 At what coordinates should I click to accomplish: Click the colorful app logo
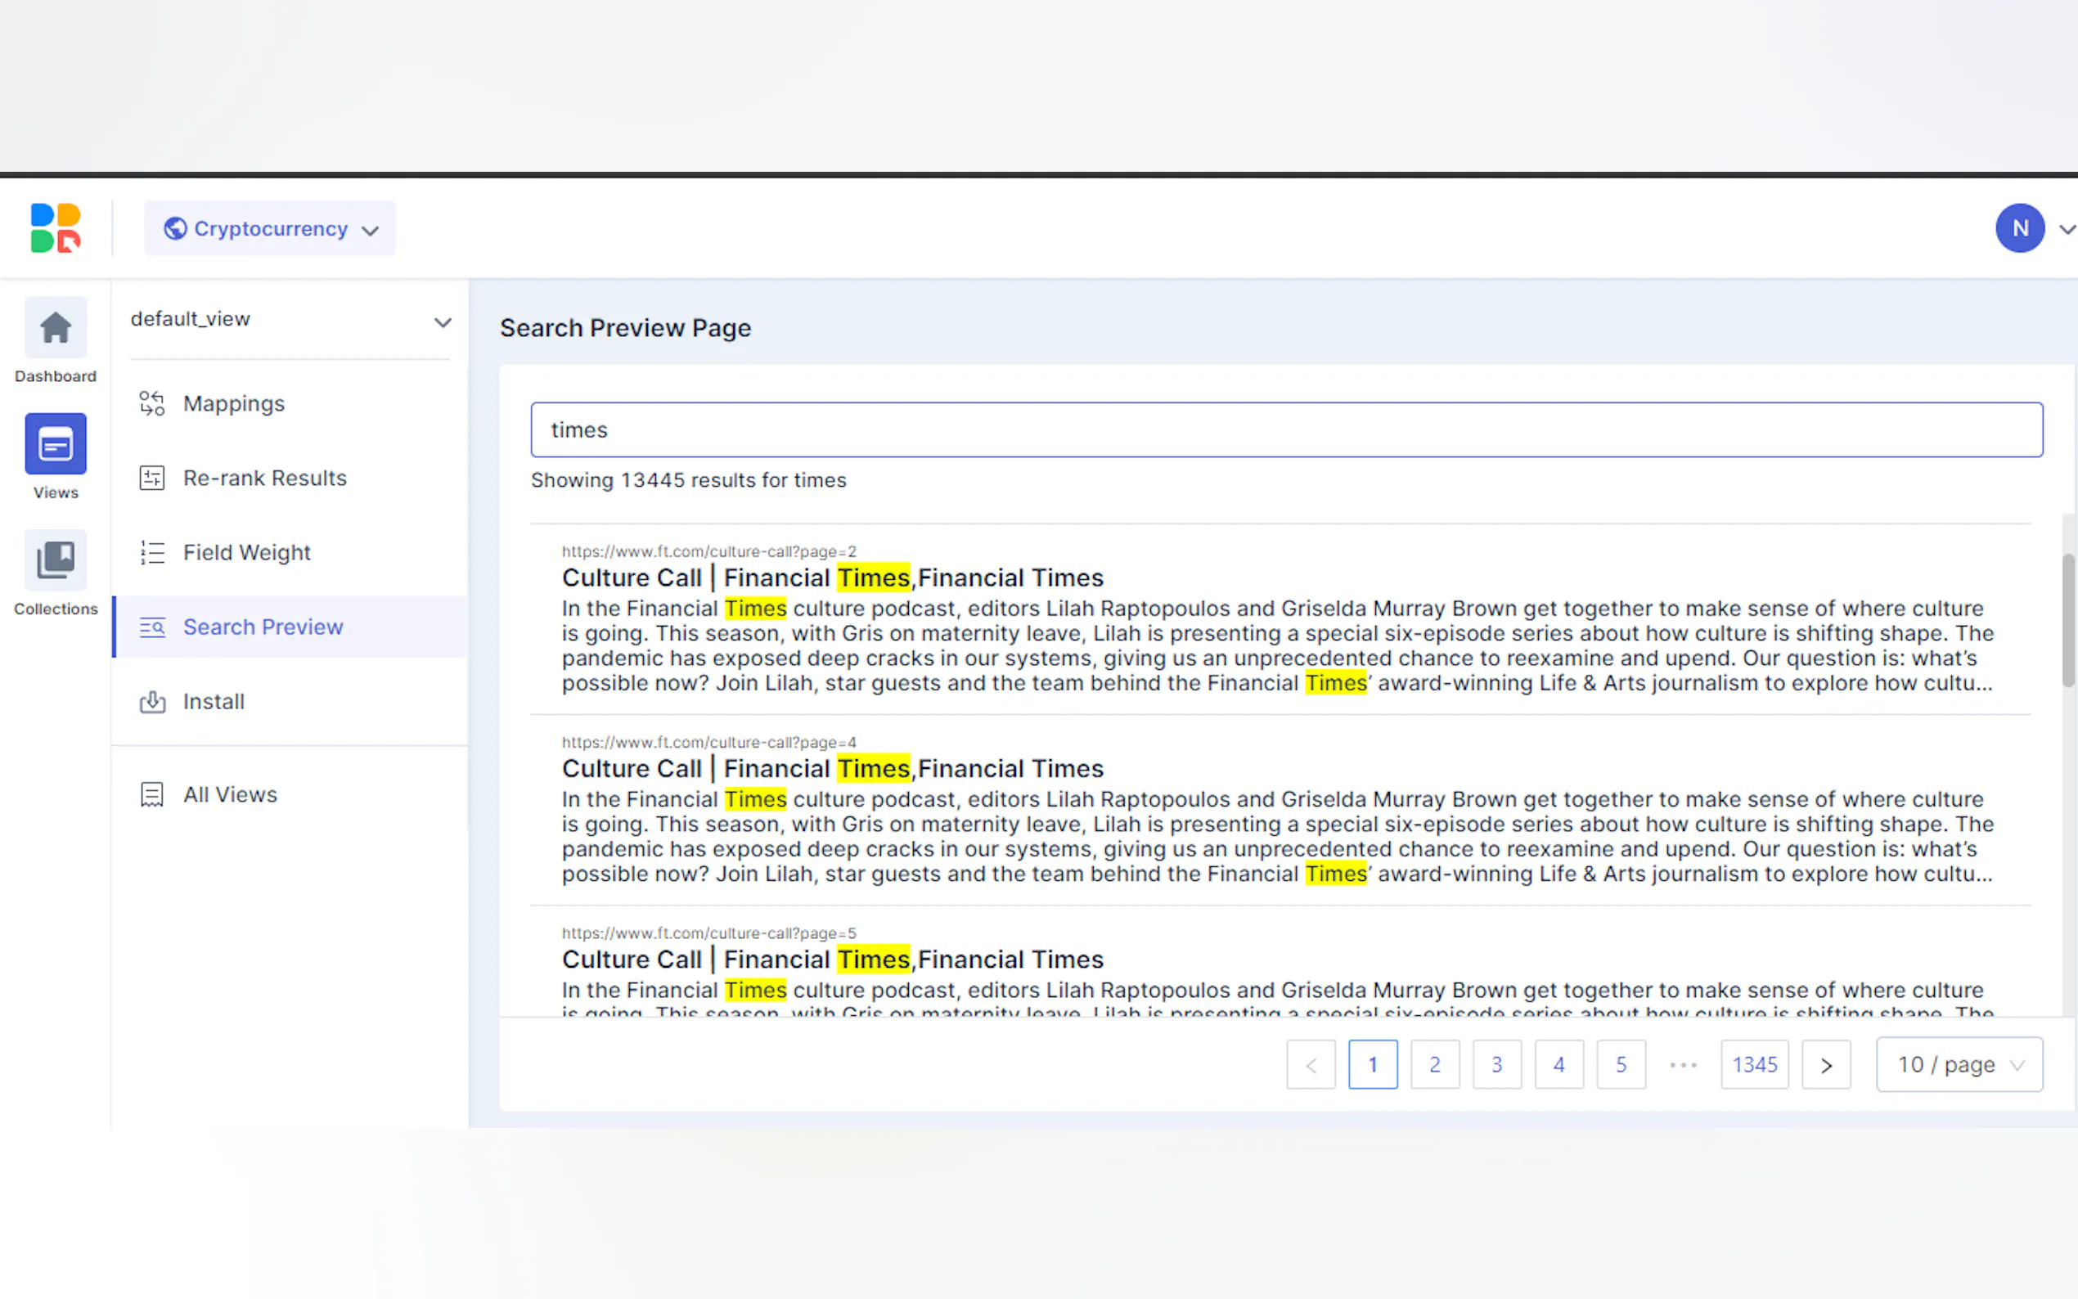[x=55, y=227]
